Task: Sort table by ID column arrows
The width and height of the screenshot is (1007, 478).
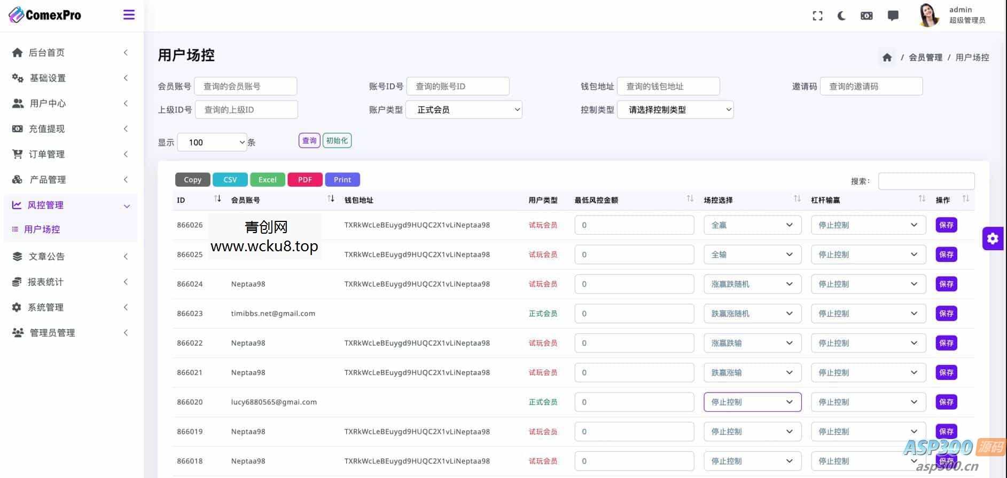Action: (x=217, y=199)
